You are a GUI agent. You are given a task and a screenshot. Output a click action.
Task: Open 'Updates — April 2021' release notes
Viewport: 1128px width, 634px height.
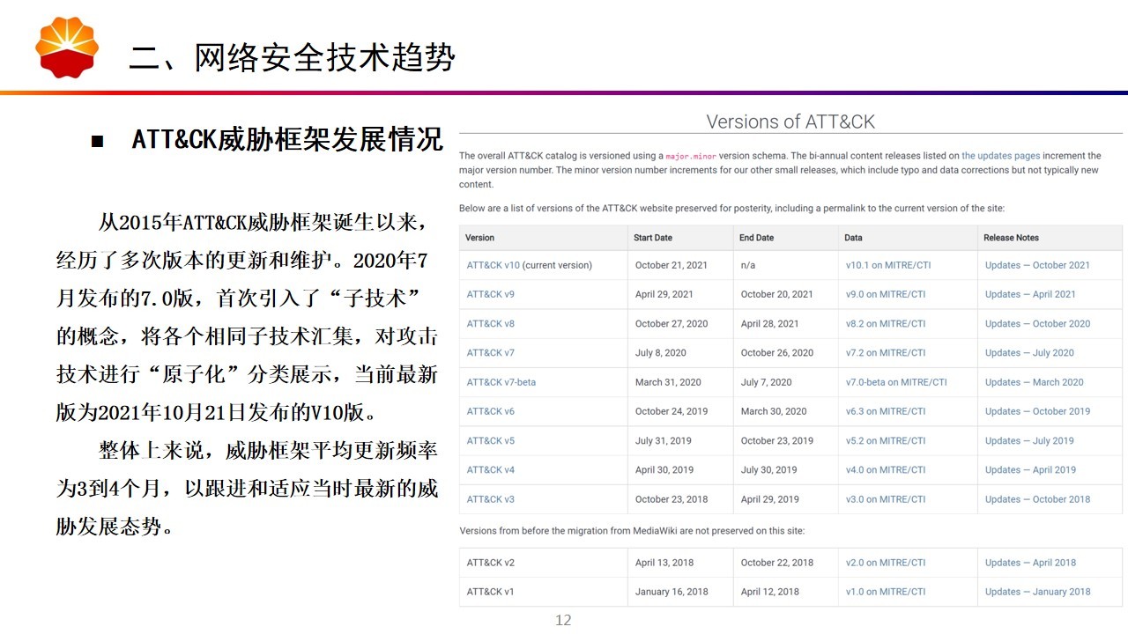(1030, 294)
